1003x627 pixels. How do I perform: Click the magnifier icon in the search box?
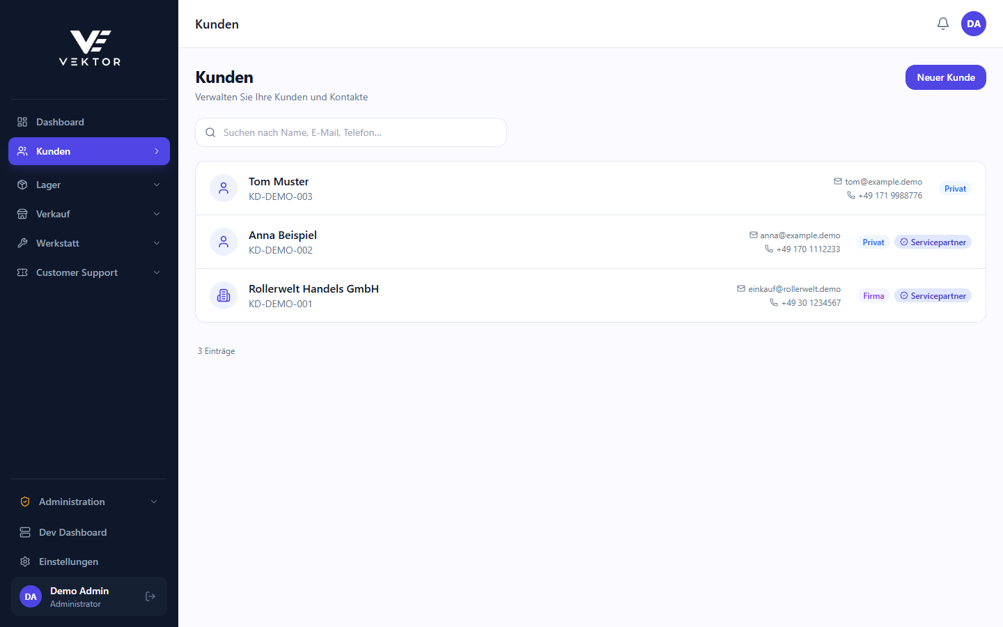tap(210, 132)
